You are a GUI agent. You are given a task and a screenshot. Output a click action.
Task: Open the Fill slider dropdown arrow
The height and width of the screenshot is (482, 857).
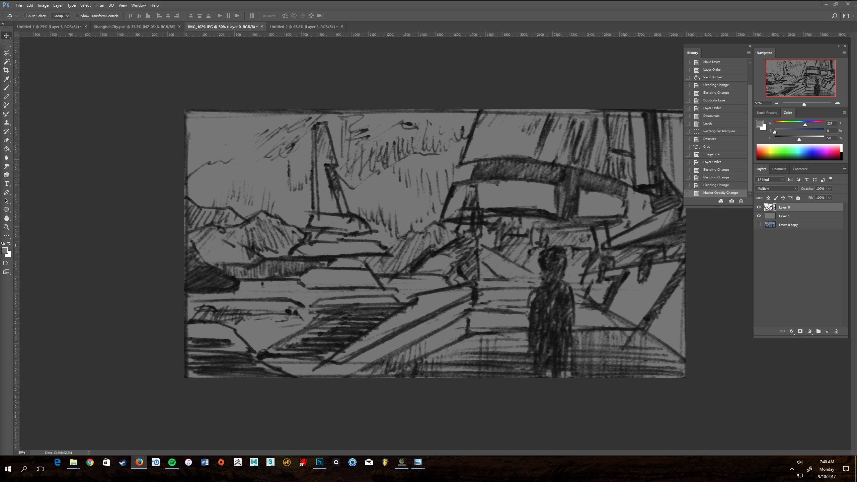(830, 198)
